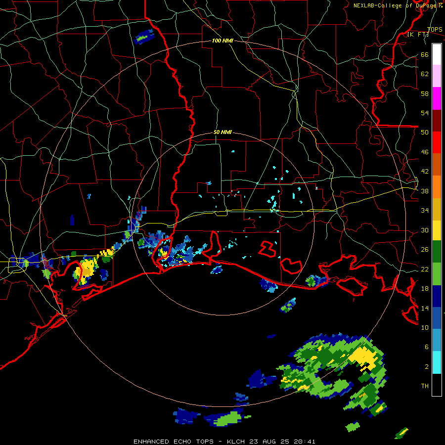The width and height of the screenshot is (445, 445).
Task: Click the bright yellow legend swatch
Action: pyautogui.click(x=437, y=230)
